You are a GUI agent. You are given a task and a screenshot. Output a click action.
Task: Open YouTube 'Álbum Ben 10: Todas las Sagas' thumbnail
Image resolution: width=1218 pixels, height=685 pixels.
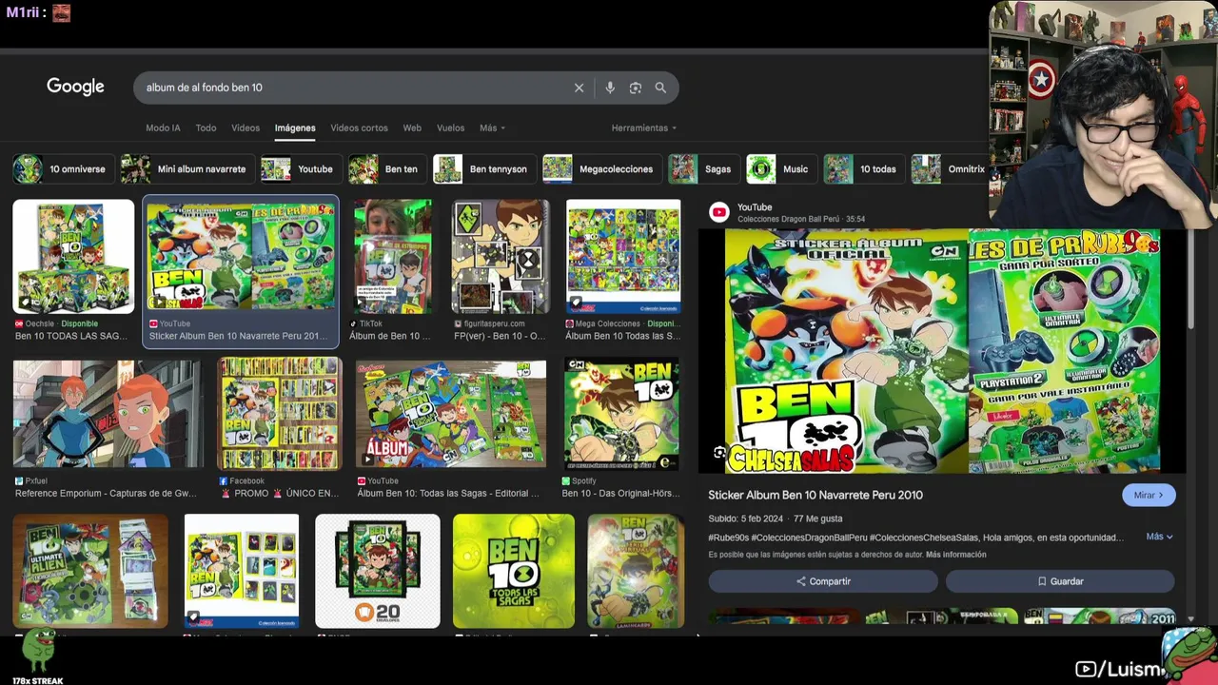[451, 414]
